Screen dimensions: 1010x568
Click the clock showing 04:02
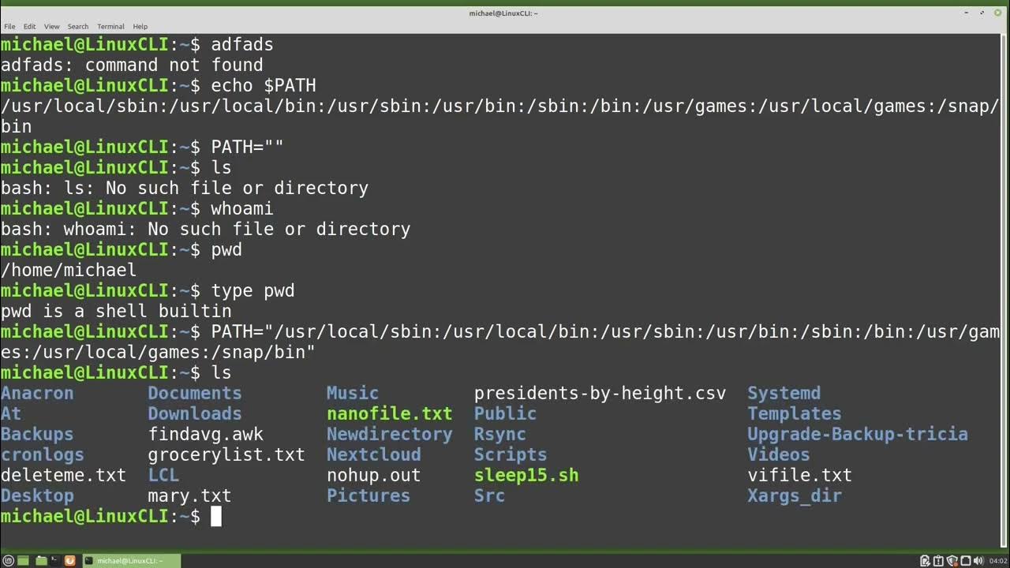point(997,561)
